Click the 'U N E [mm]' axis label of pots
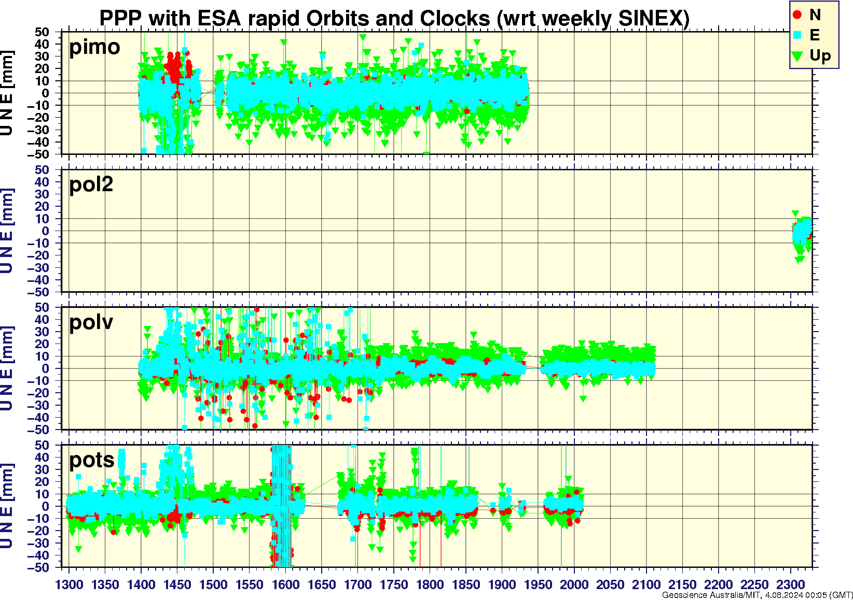The image size is (853, 600). pos(7,506)
